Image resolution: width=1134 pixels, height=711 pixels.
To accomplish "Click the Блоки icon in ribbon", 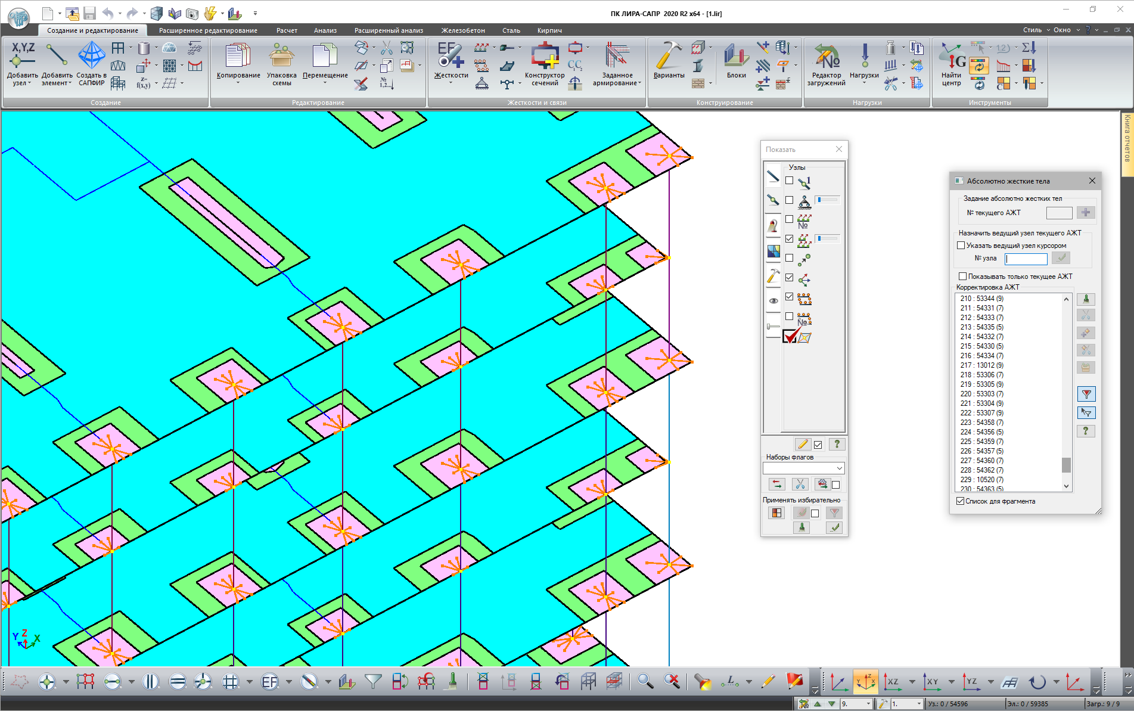I will click(736, 57).
